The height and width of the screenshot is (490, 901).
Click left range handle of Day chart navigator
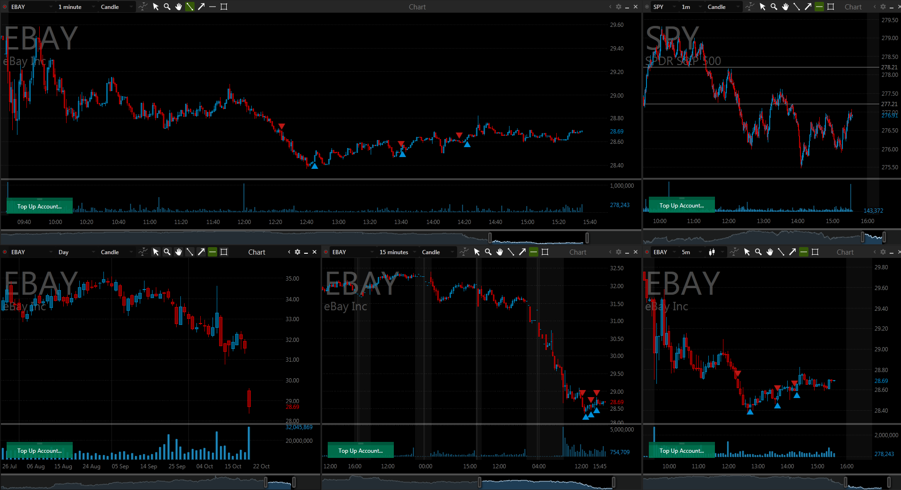point(265,482)
